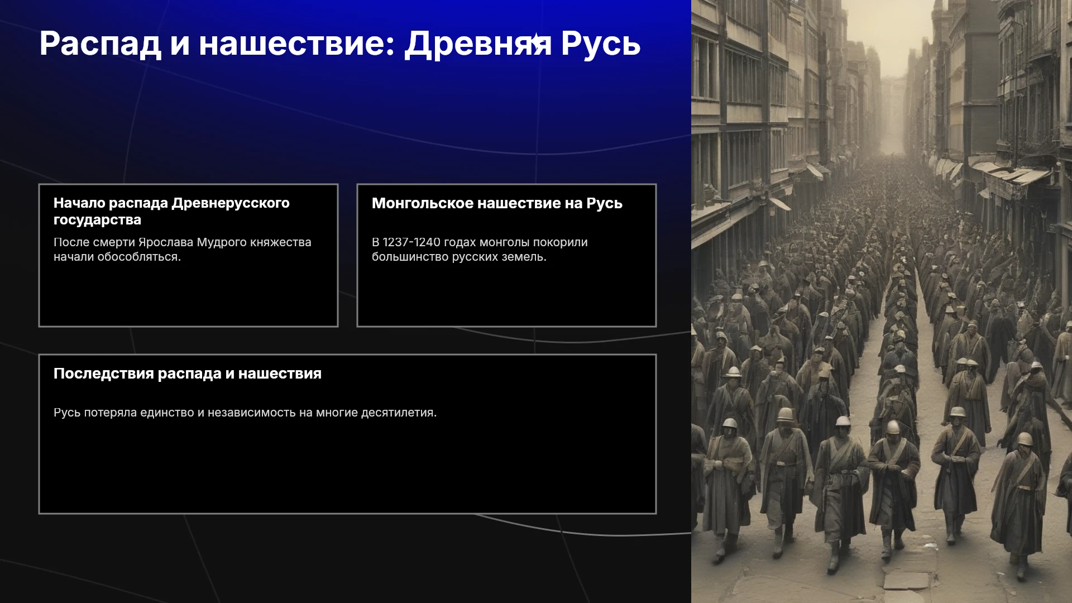
Task: Select heading "Монгольское нашествие на Русь"
Action: (x=497, y=203)
